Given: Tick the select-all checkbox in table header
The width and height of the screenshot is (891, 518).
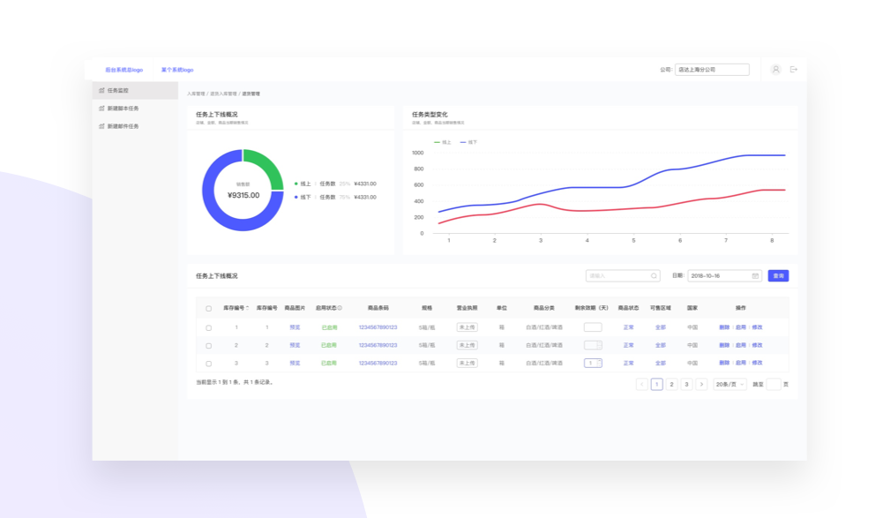Looking at the screenshot, I should point(208,309).
